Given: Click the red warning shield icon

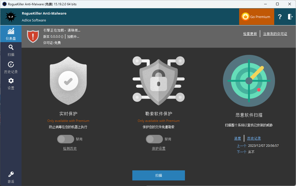Looking at the screenshot, I should (33, 36).
